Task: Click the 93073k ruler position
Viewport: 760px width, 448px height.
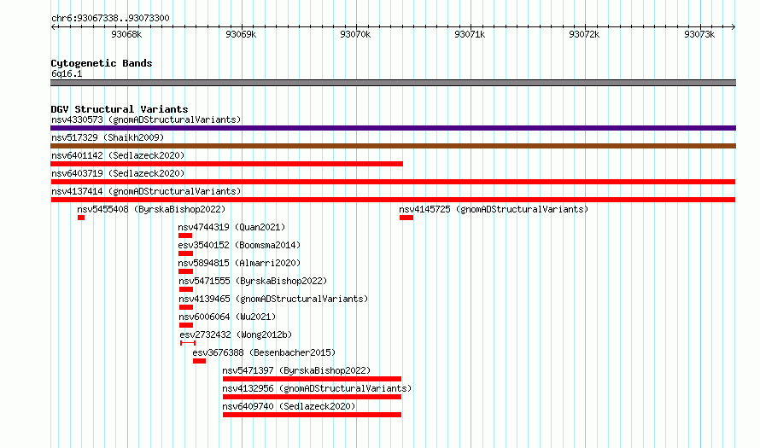Action: [x=699, y=34]
